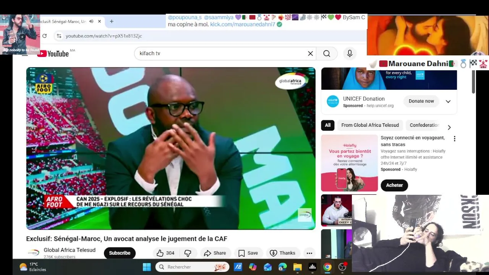The image size is (489, 275).
Task: Open the blue slanted-A taskbar app
Action: click(x=238, y=267)
